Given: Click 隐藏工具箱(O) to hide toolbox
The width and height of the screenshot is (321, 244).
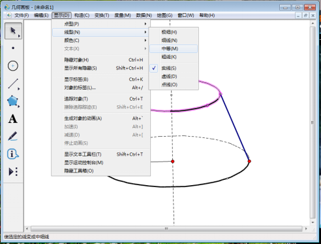Looking at the screenshot, I should (101, 171).
